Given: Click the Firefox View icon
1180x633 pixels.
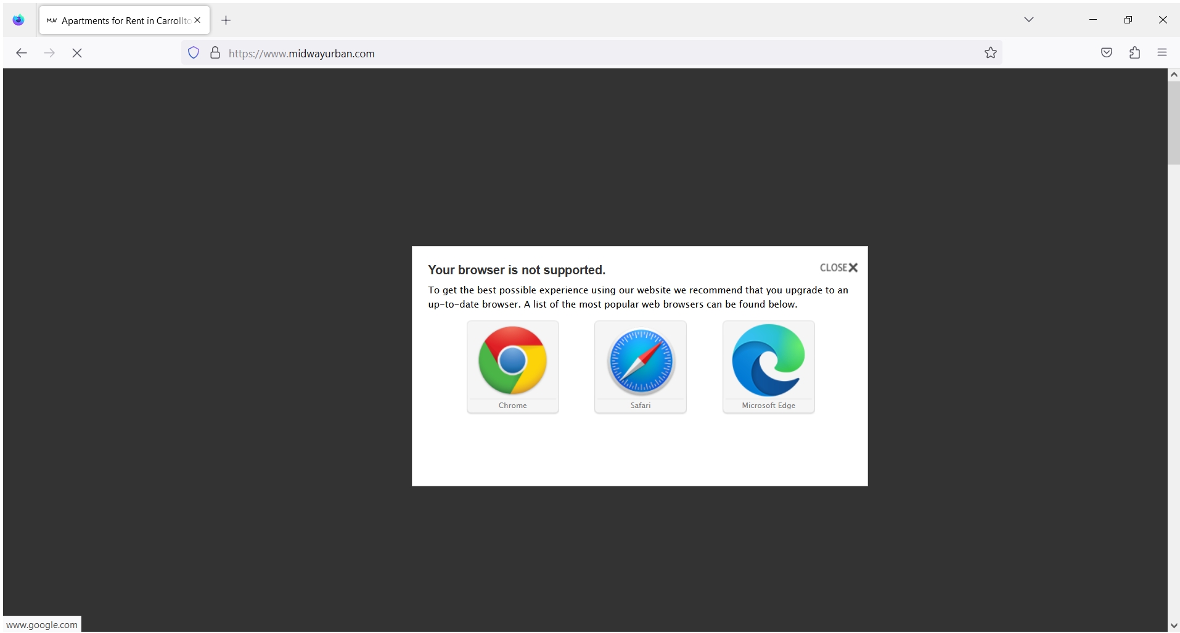Looking at the screenshot, I should tap(18, 20).
